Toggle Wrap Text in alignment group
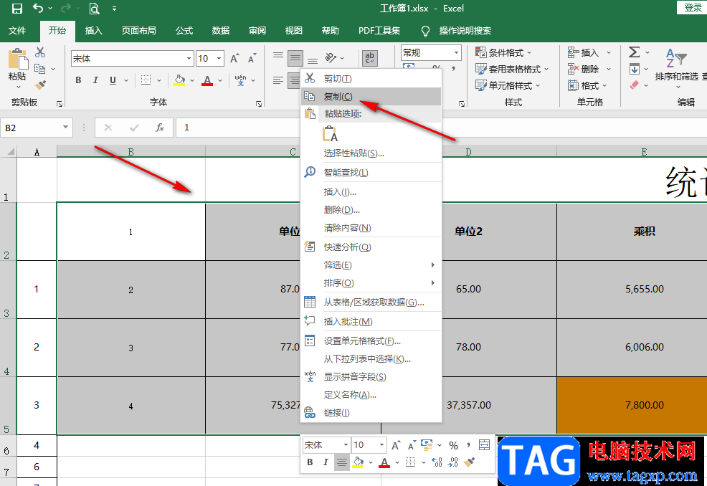 [370, 58]
